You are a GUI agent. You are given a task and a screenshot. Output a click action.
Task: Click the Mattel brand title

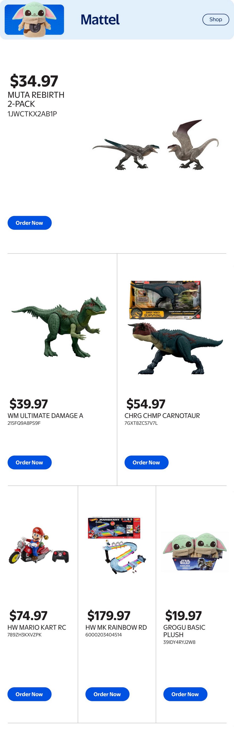click(x=100, y=20)
